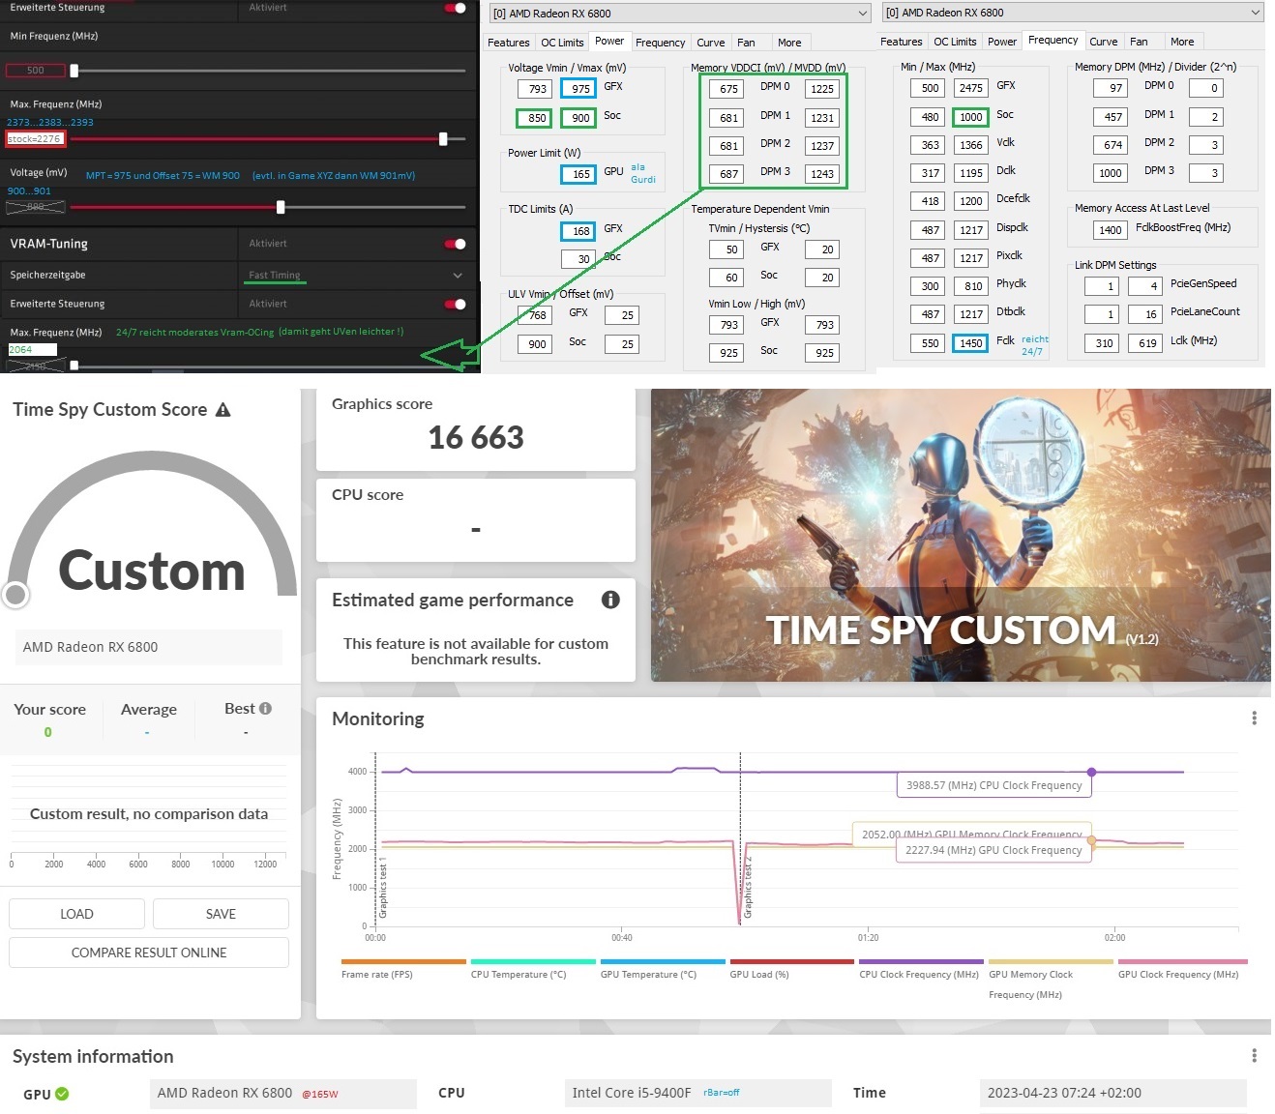Image resolution: width=1275 pixels, height=1114 pixels.
Task: Open the System information three-dot menu
Action: [x=1254, y=1056]
